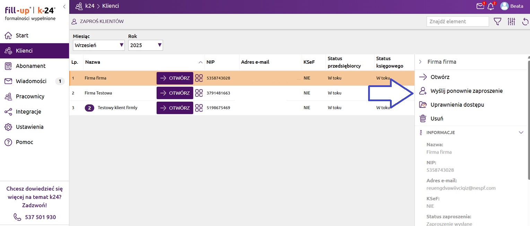The width and height of the screenshot is (530, 226).
Task: Click Otwórz button for Testowy klient firmly
Action: [x=175, y=108]
